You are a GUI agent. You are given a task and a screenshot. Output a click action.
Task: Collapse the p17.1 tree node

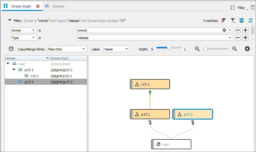coord(14,70)
